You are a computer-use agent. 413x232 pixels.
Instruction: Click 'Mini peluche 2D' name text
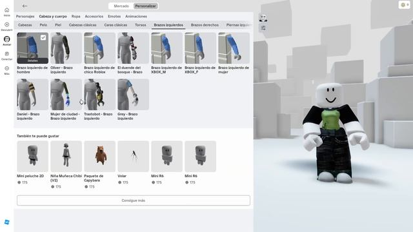(x=30, y=176)
